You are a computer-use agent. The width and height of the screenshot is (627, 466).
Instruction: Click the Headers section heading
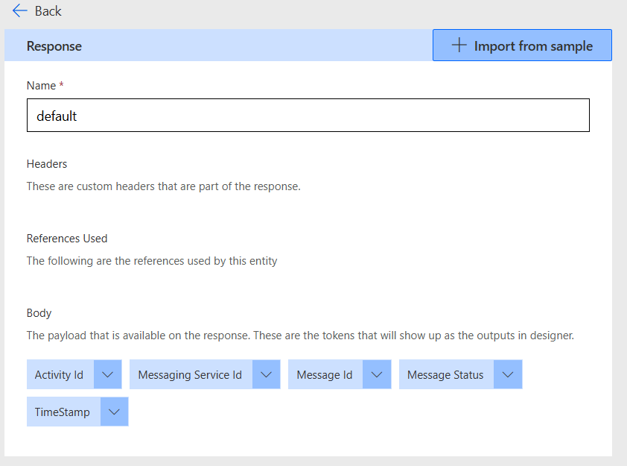tap(47, 164)
